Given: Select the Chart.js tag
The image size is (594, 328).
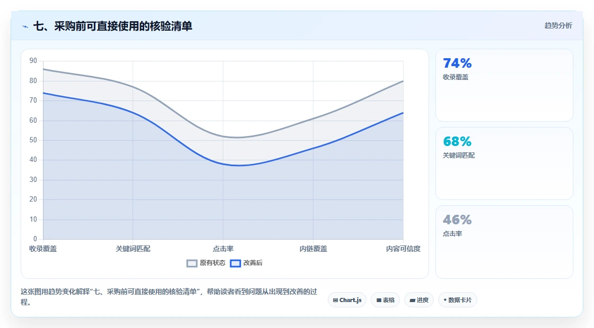Looking at the screenshot, I should pos(347,300).
